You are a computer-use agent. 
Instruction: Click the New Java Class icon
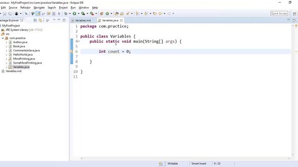[108, 13]
